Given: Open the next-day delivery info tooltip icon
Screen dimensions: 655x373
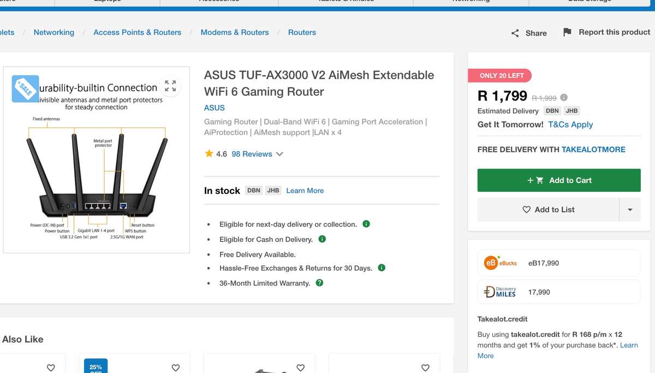Looking at the screenshot, I should [x=366, y=224].
